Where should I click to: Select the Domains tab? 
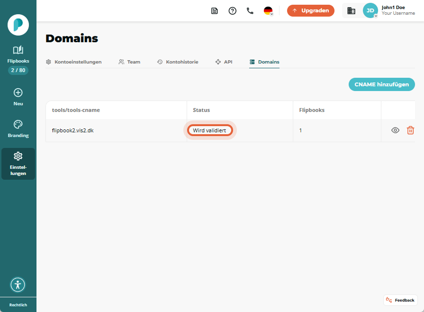tap(264, 62)
